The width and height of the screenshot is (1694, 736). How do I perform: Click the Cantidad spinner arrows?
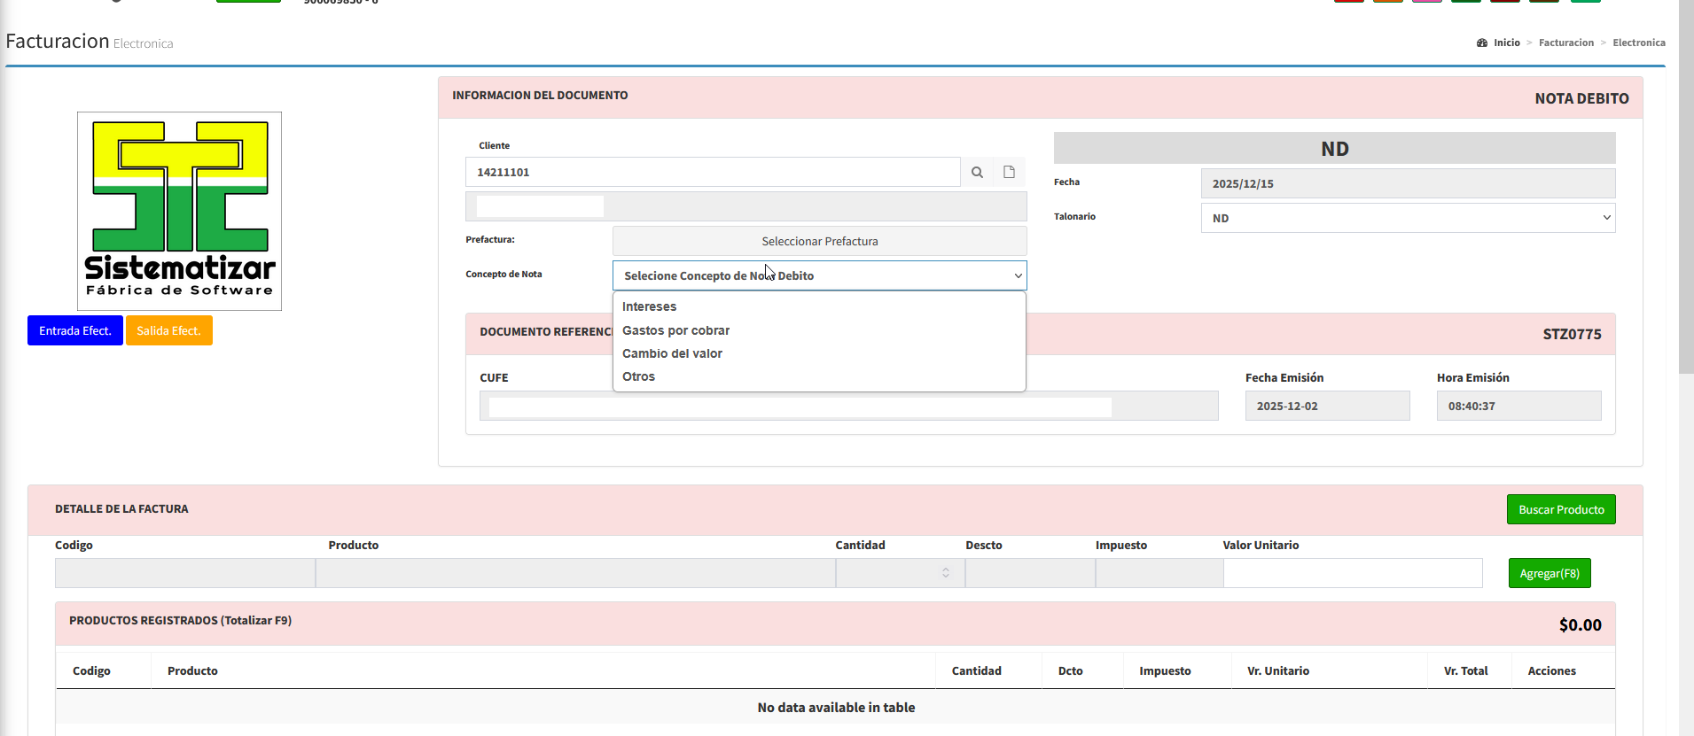tap(946, 573)
